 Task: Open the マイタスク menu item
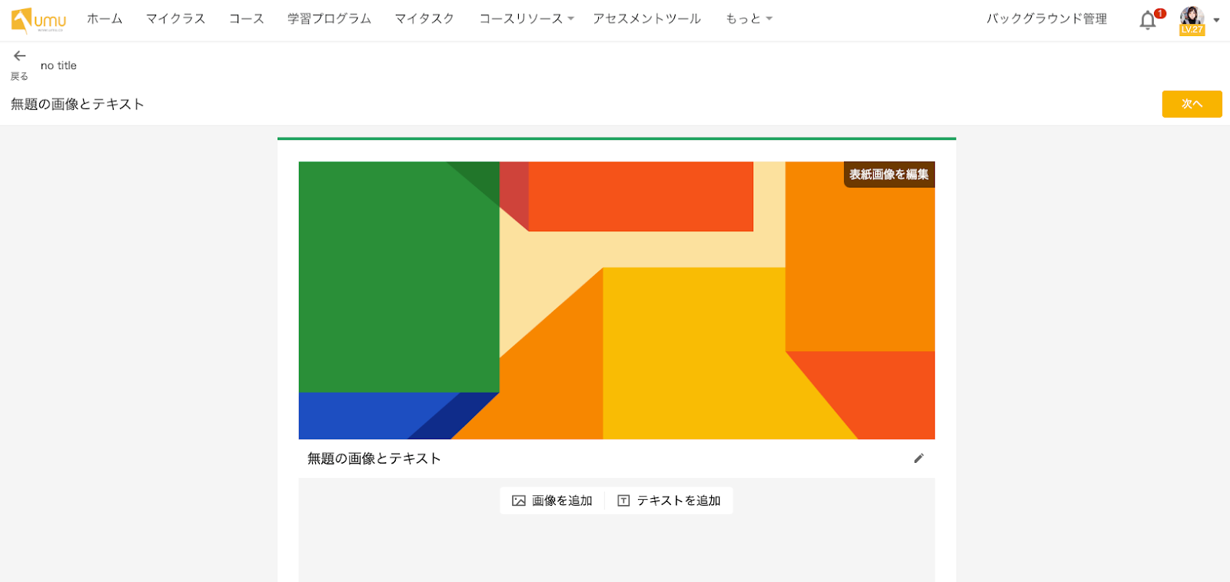(x=424, y=18)
